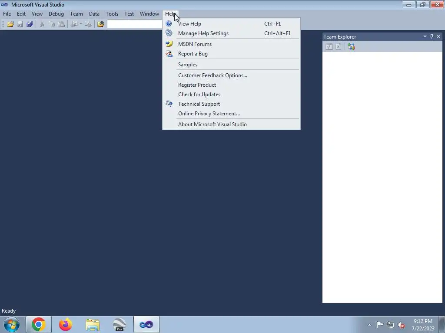Image resolution: width=445 pixels, height=333 pixels.
Task: Open the Test menu
Action: click(129, 13)
